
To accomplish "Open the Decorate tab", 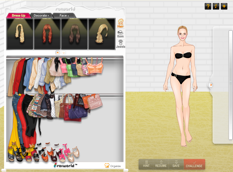I will (41, 15).
